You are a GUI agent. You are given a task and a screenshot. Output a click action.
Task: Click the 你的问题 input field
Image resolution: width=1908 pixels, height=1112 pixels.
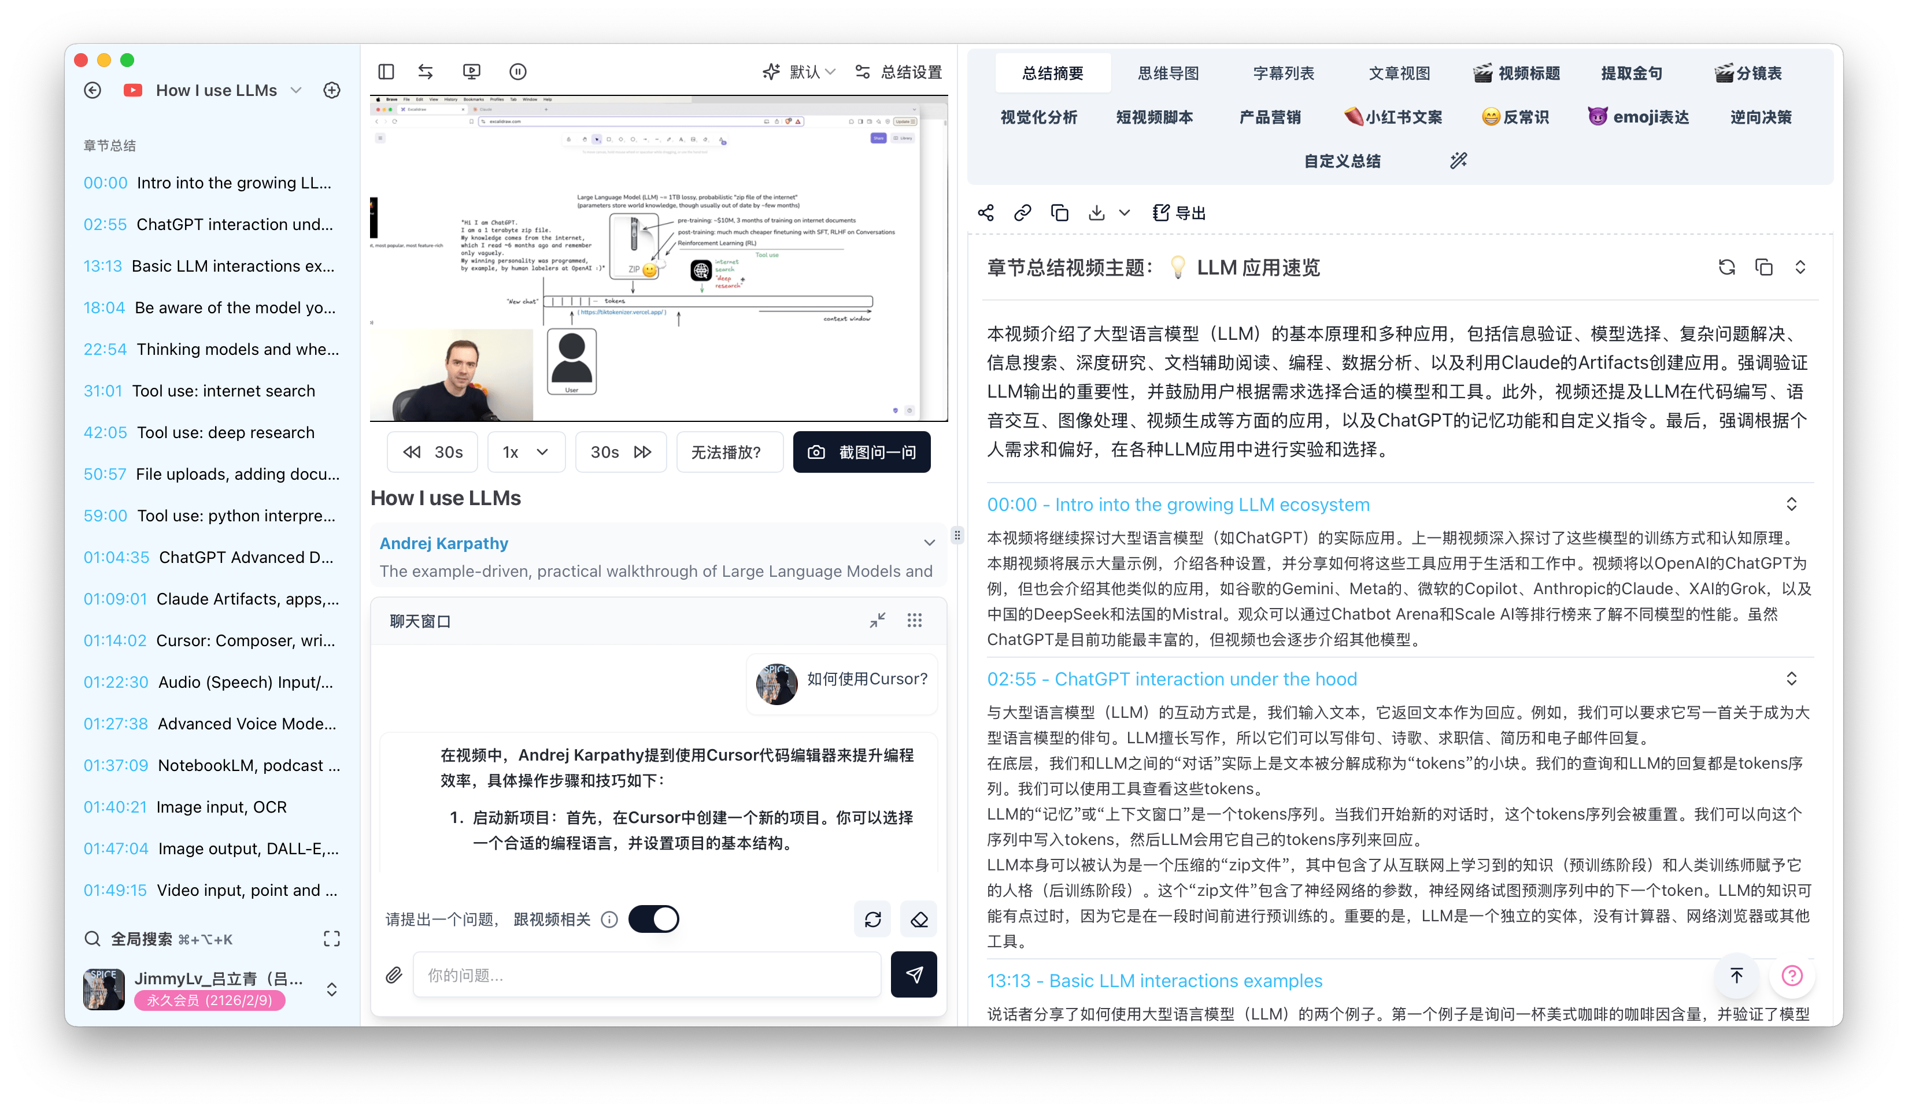pos(648,975)
